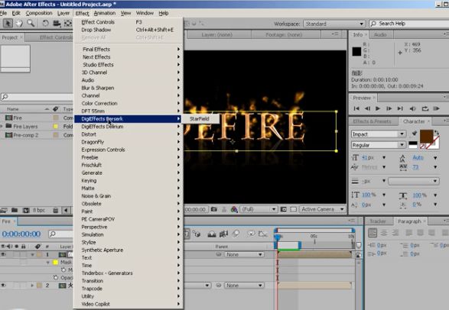Toggle visibility eye of layer 1
The height and width of the screenshot is (310, 449).
point(3,254)
